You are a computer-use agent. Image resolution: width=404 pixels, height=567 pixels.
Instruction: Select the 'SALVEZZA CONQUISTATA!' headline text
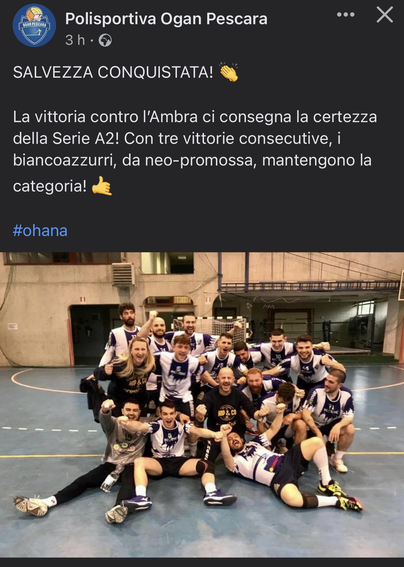pyautogui.click(x=113, y=72)
